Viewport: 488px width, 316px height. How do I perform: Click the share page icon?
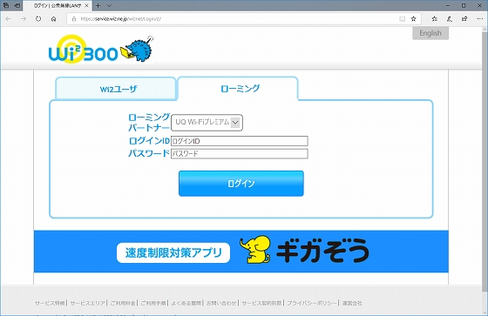(464, 19)
